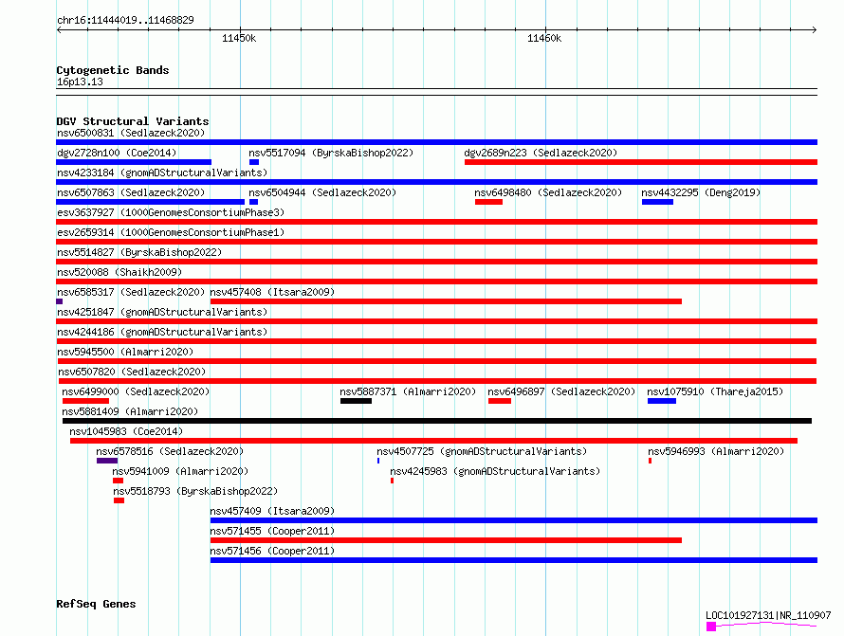Click the dgv2689n223 (Sedlazeck2020) label
844x636 pixels.
[x=541, y=153]
